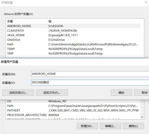Open 浏览文件 to browse files
This screenshot has width=149, height=134.
(52, 93)
